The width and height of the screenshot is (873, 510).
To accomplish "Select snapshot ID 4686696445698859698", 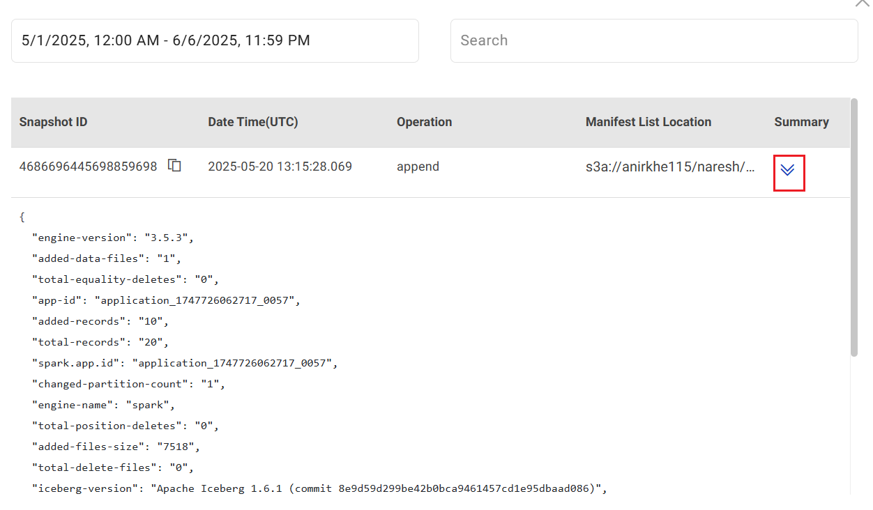I will [x=88, y=167].
